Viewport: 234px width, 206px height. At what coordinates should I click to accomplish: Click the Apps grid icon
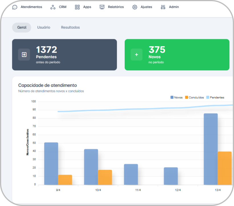(x=77, y=7)
